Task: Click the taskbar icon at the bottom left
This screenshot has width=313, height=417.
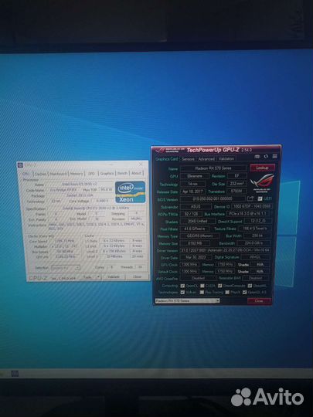Action: tap(15, 374)
